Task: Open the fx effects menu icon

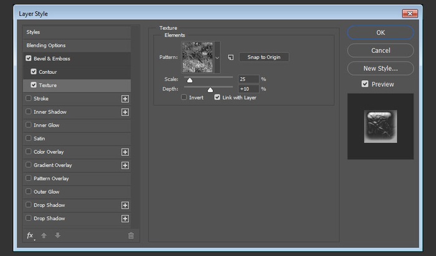Action: pos(30,235)
